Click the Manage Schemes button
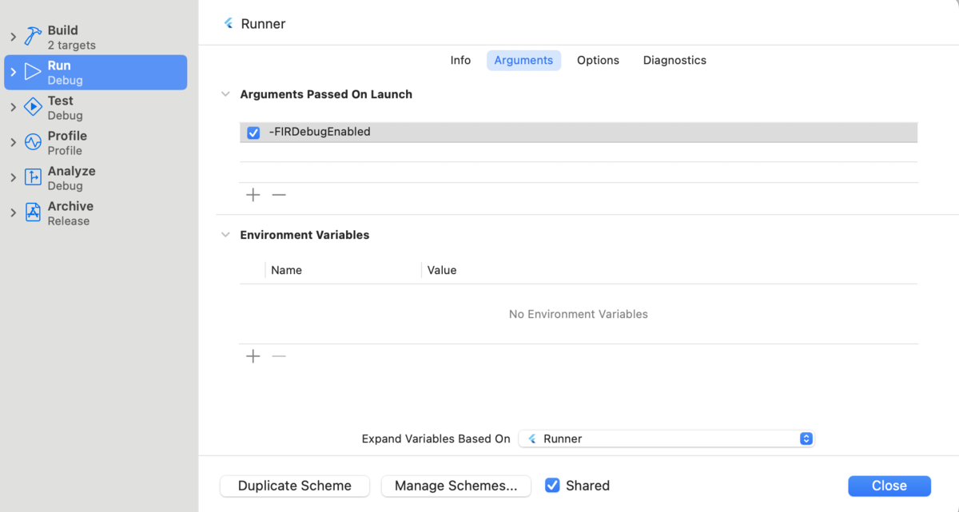959x512 pixels. (x=456, y=486)
